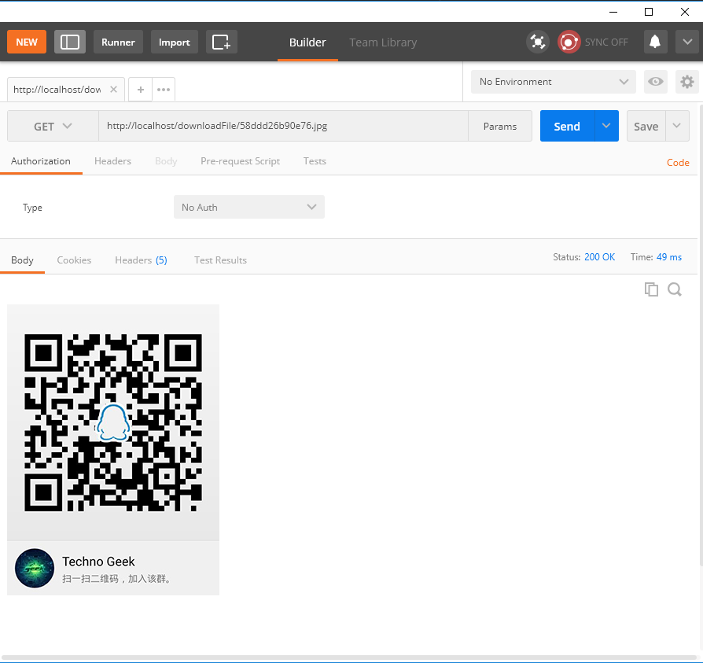The height and width of the screenshot is (663, 703).
Task: Minimize the Postman window
Action: 613,12
